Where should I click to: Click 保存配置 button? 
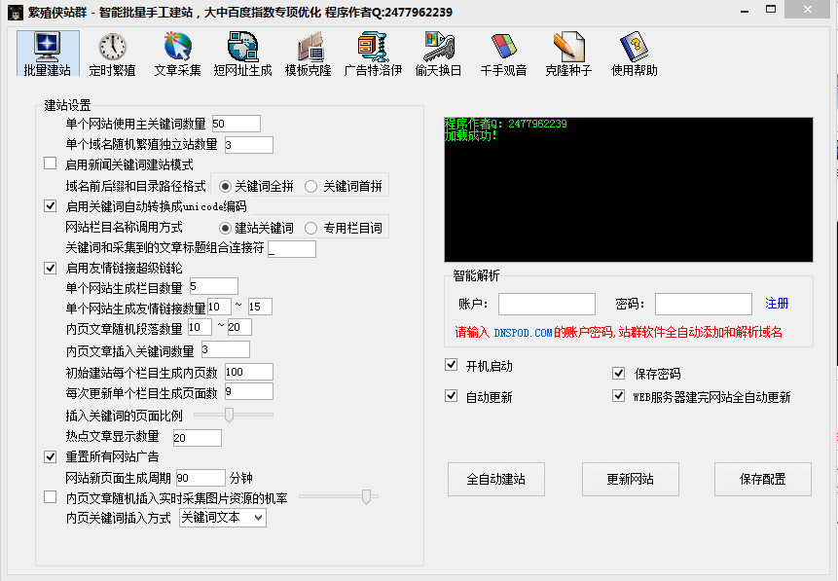[x=763, y=479]
